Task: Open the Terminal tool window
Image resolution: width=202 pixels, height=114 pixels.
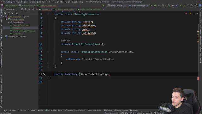Action: [108, 111]
